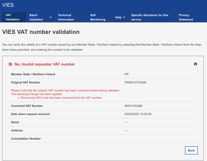The width and height of the screenshot is (207, 161).
Task: Expand the Batch Validation chevron
Action: pos(51,17)
